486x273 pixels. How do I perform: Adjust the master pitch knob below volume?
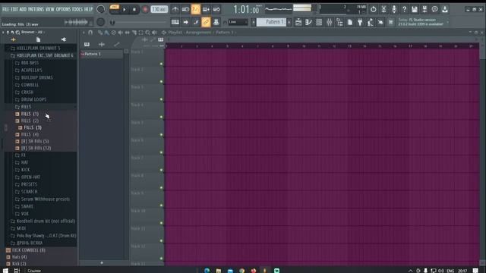[x=100, y=22]
